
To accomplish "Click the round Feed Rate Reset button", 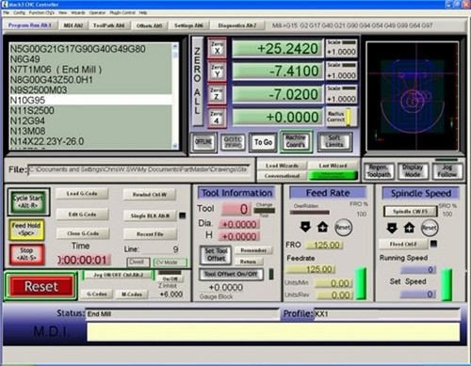I will pyautogui.click(x=343, y=228).
